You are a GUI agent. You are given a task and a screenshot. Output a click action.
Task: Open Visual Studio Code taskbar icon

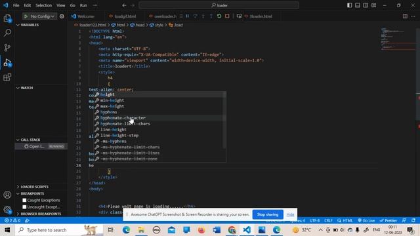tap(247, 230)
